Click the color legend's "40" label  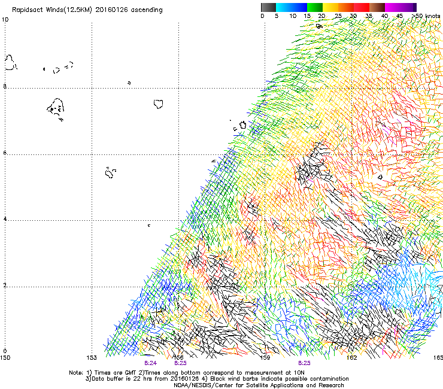click(x=384, y=16)
